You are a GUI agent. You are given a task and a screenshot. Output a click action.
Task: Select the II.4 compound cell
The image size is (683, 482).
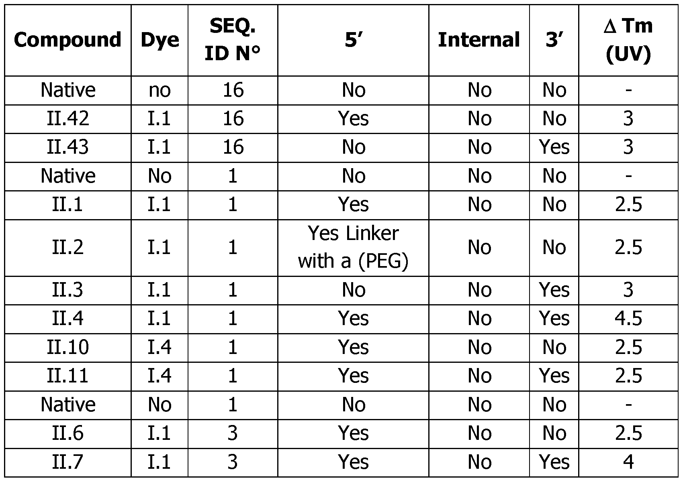click(x=67, y=318)
